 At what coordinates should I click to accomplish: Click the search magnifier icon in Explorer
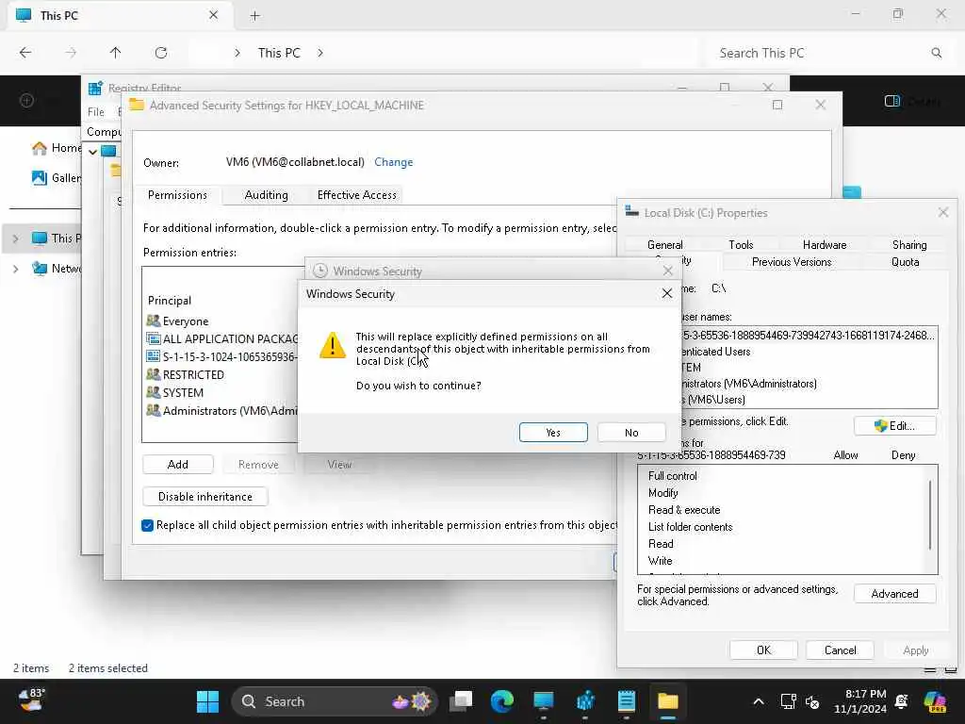coord(936,53)
